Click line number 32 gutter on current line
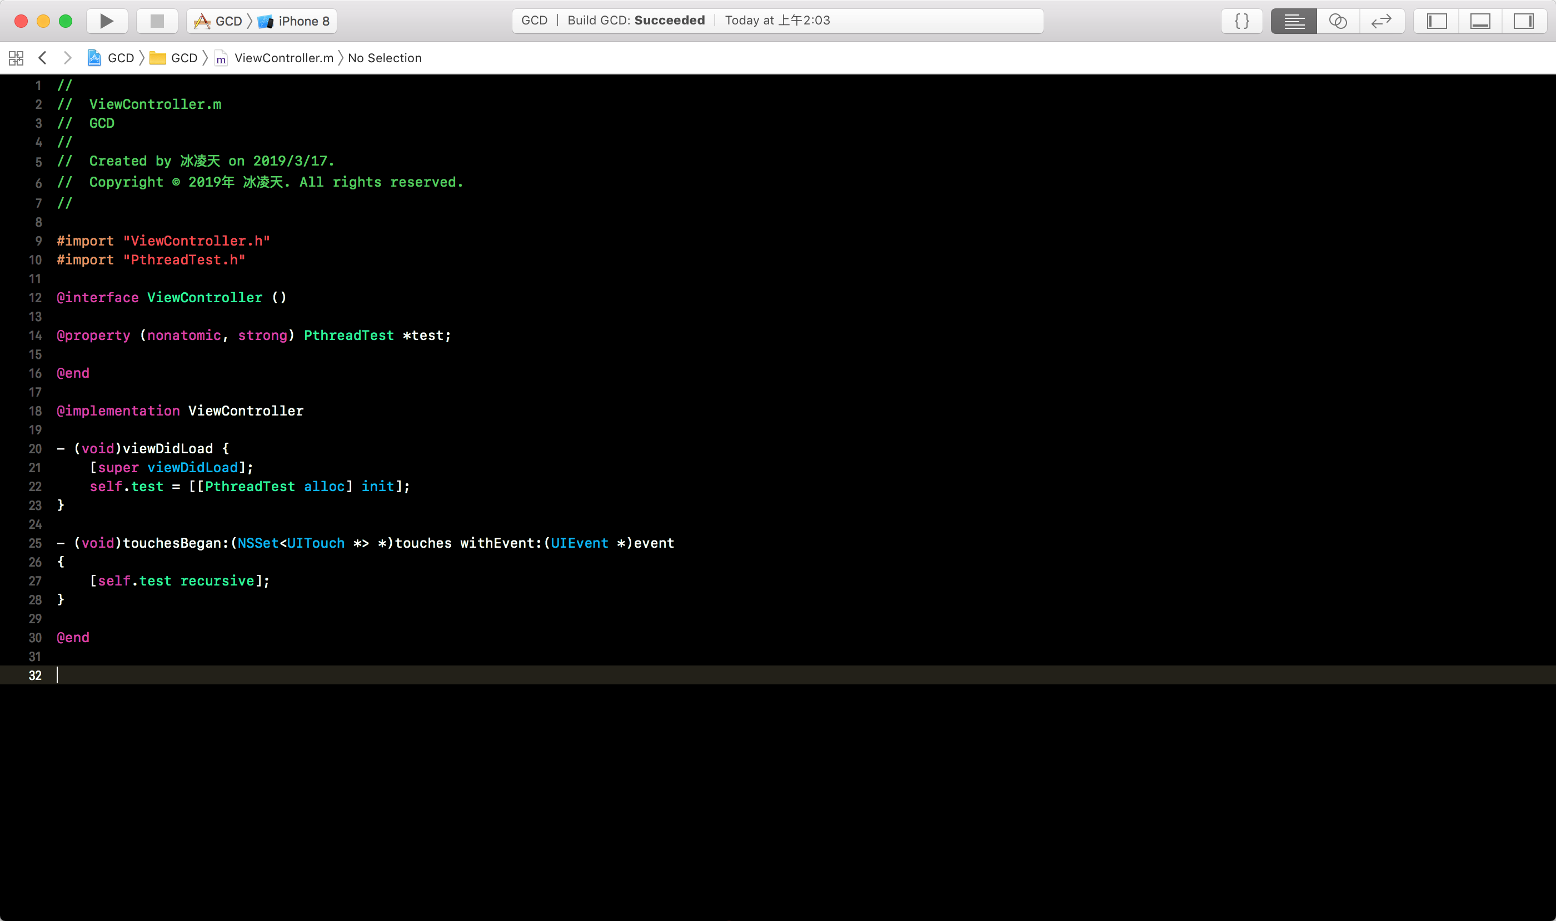 coord(35,675)
